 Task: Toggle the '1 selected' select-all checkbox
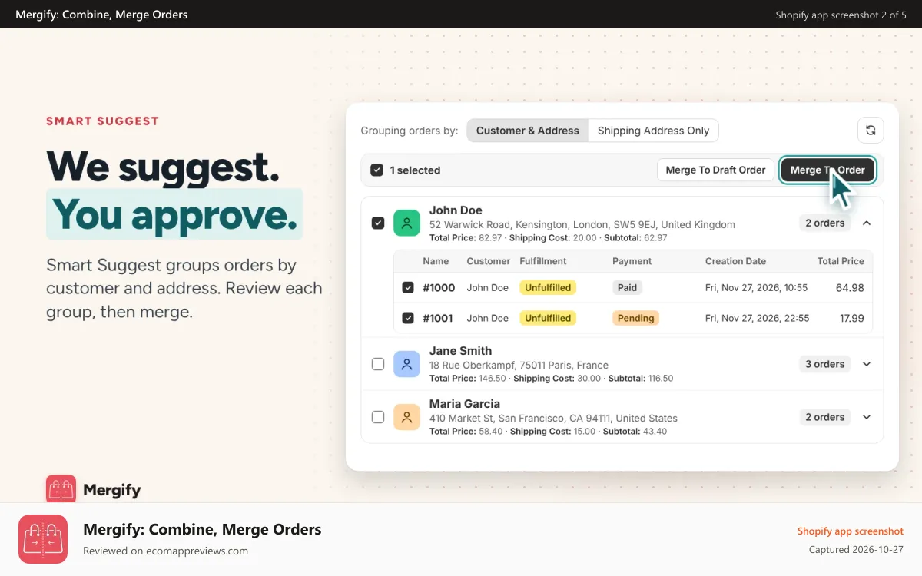(x=377, y=170)
